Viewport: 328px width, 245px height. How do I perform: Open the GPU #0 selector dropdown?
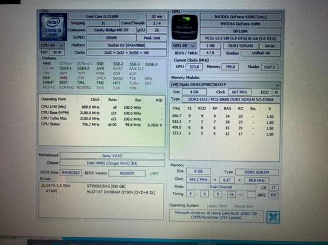(x=184, y=46)
